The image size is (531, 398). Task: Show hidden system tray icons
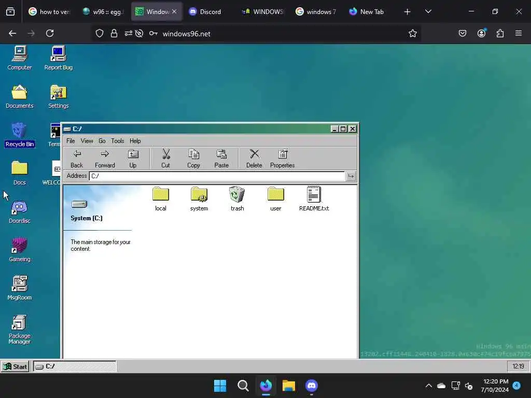(x=429, y=386)
